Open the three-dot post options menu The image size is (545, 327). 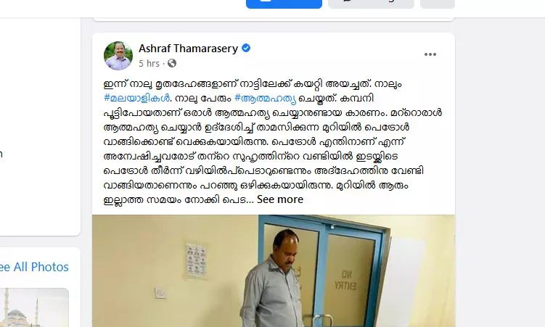[x=430, y=54]
